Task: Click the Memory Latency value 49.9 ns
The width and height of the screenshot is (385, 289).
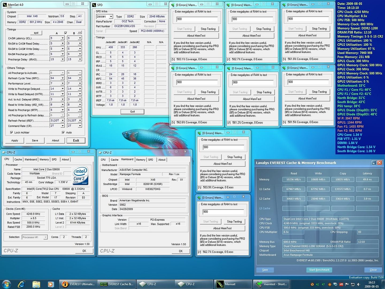Action: click(367, 180)
